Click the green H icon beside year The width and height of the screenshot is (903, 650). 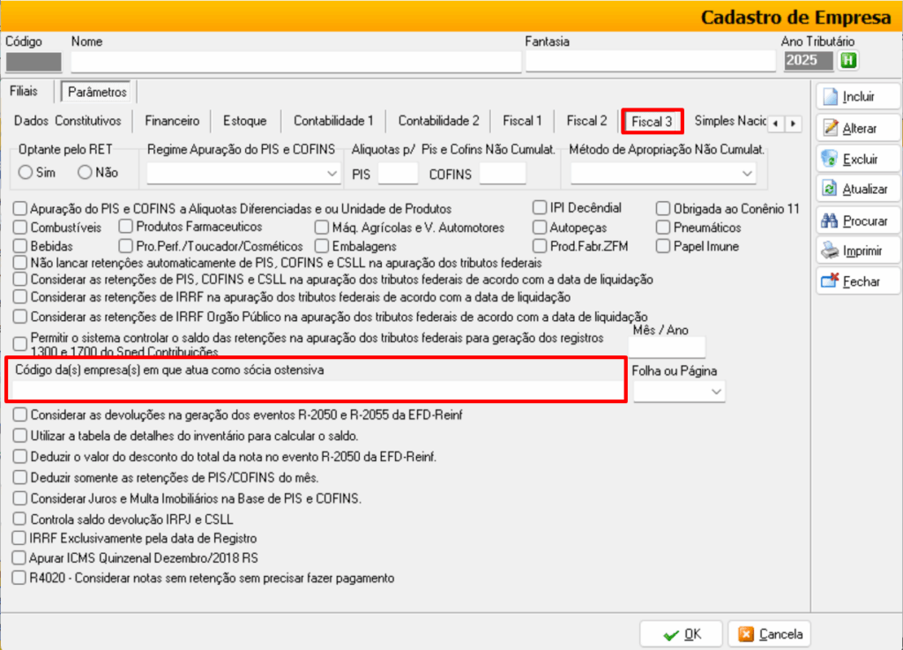(848, 61)
